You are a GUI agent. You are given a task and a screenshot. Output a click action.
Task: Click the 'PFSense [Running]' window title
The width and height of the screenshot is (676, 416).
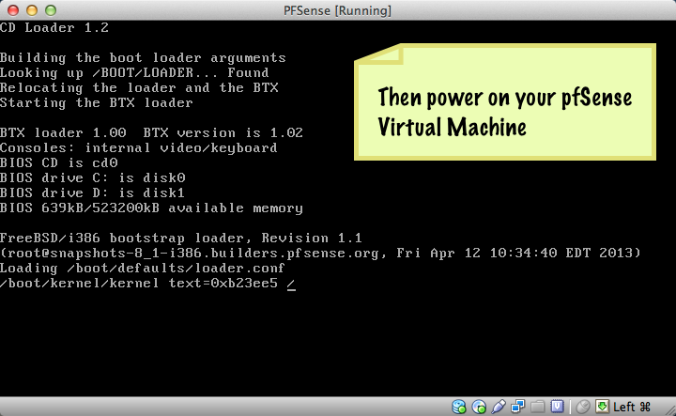click(x=337, y=10)
